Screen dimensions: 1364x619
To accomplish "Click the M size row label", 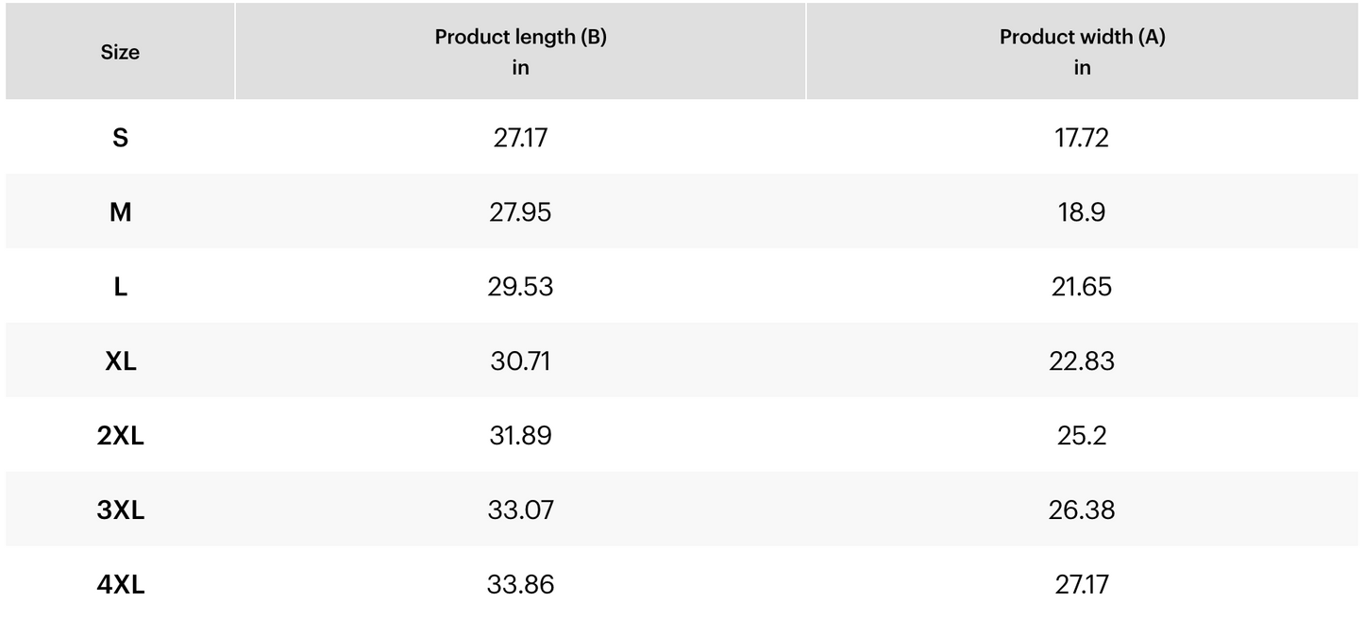I will tap(120, 212).
